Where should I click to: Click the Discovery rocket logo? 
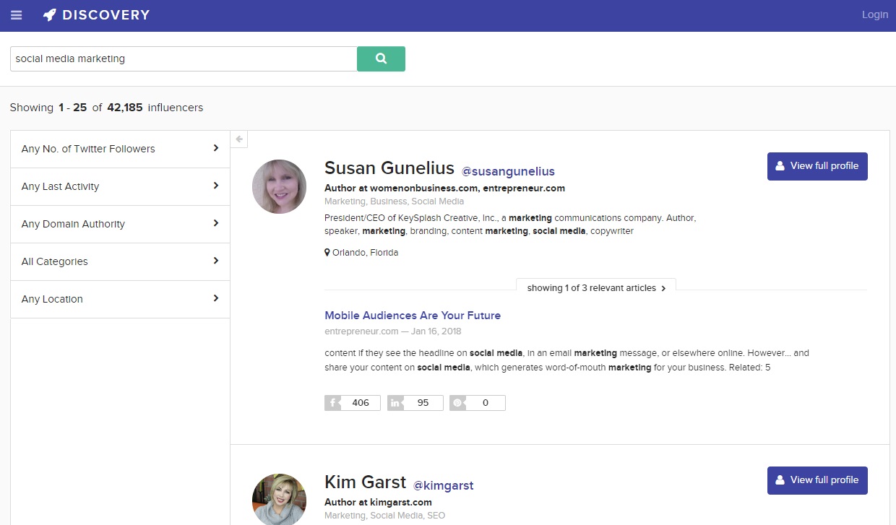pyautogui.click(x=96, y=15)
